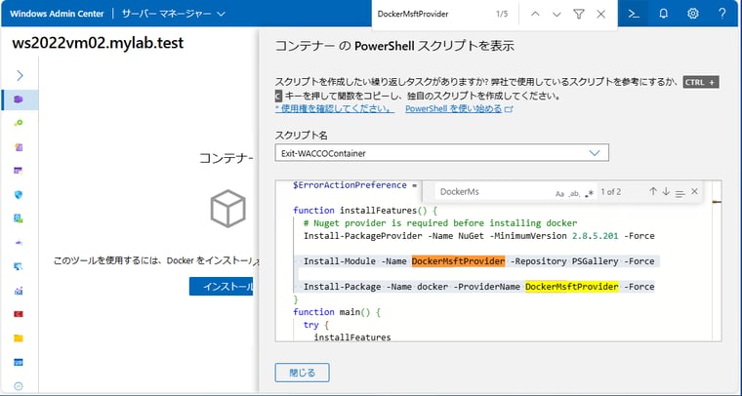Open the license terms link

tap(334, 108)
